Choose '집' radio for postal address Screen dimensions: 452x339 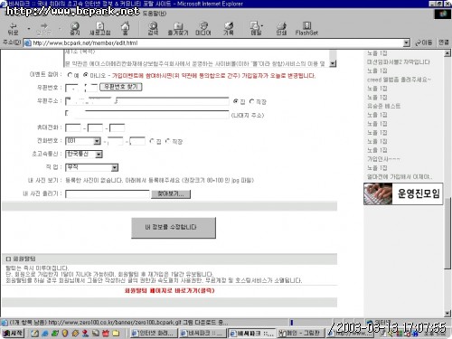236,101
